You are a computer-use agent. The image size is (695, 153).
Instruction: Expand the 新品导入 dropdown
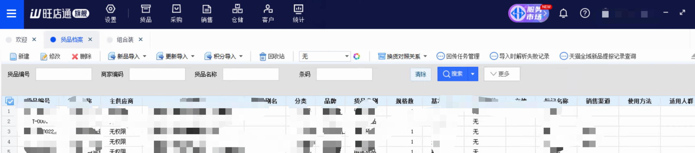click(145, 56)
